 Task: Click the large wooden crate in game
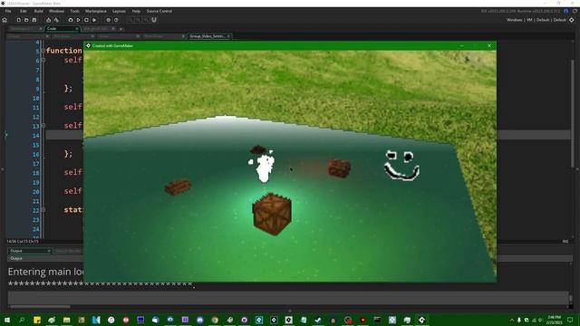[272, 215]
